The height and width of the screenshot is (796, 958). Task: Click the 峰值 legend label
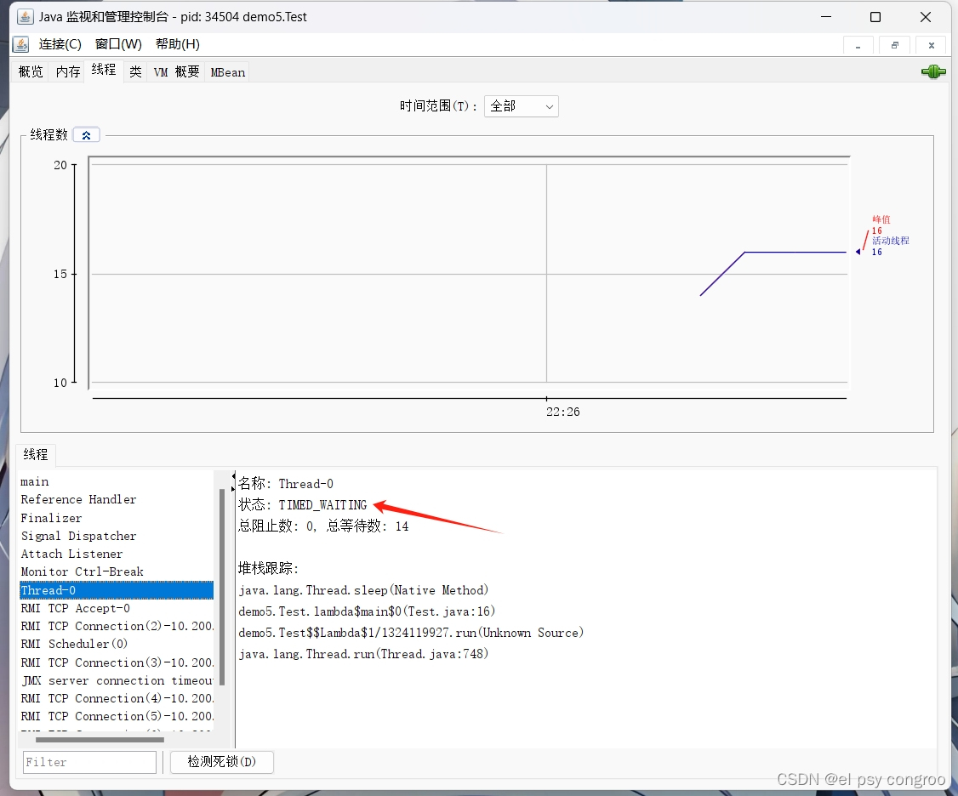tap(881, 219)
